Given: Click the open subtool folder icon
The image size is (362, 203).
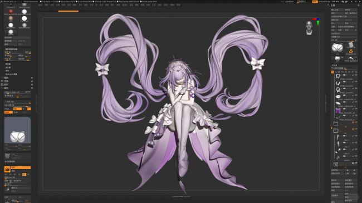Looking at the screenshot, I should (336, 131).
